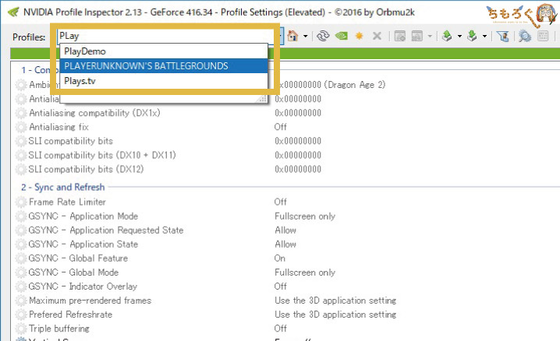The width and height of the screenshot is (560, 341).
Task: Click value for Maximum pre-rendered frames
Action: [x=335, y=301]
